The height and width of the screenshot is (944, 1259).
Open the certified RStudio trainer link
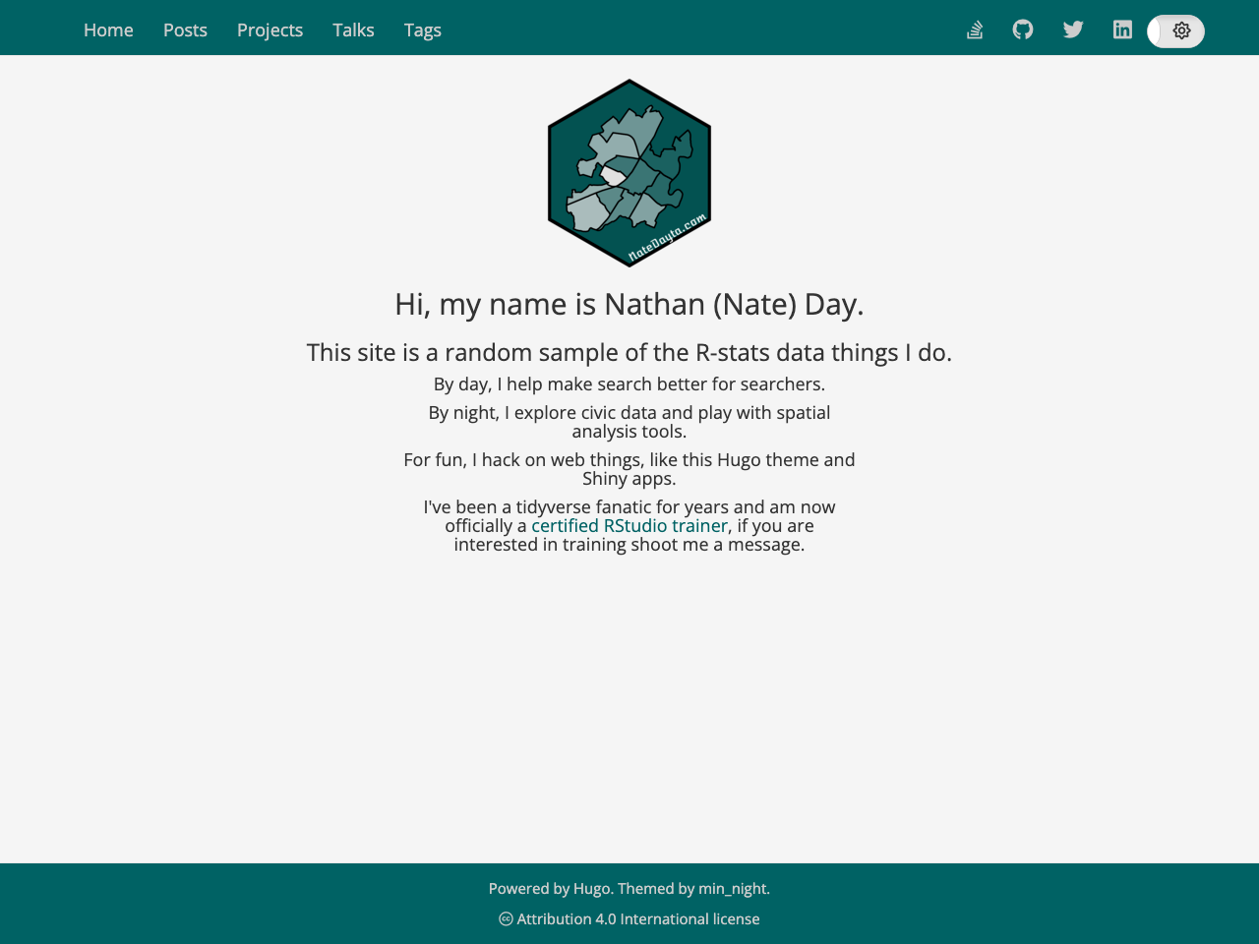(629, 525)
